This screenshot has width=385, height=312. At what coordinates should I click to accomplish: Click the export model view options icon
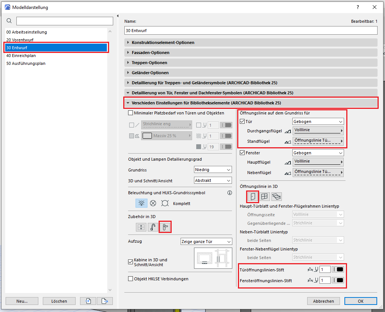[x=105, y=301]
